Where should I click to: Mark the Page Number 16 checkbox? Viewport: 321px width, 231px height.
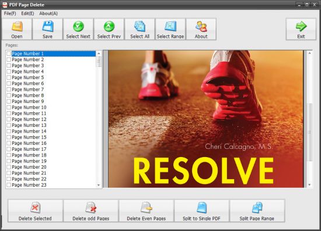(x=9, y=143)
